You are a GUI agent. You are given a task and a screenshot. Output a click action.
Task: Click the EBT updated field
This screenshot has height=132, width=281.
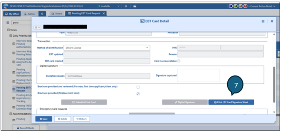(x=107, y=54)
